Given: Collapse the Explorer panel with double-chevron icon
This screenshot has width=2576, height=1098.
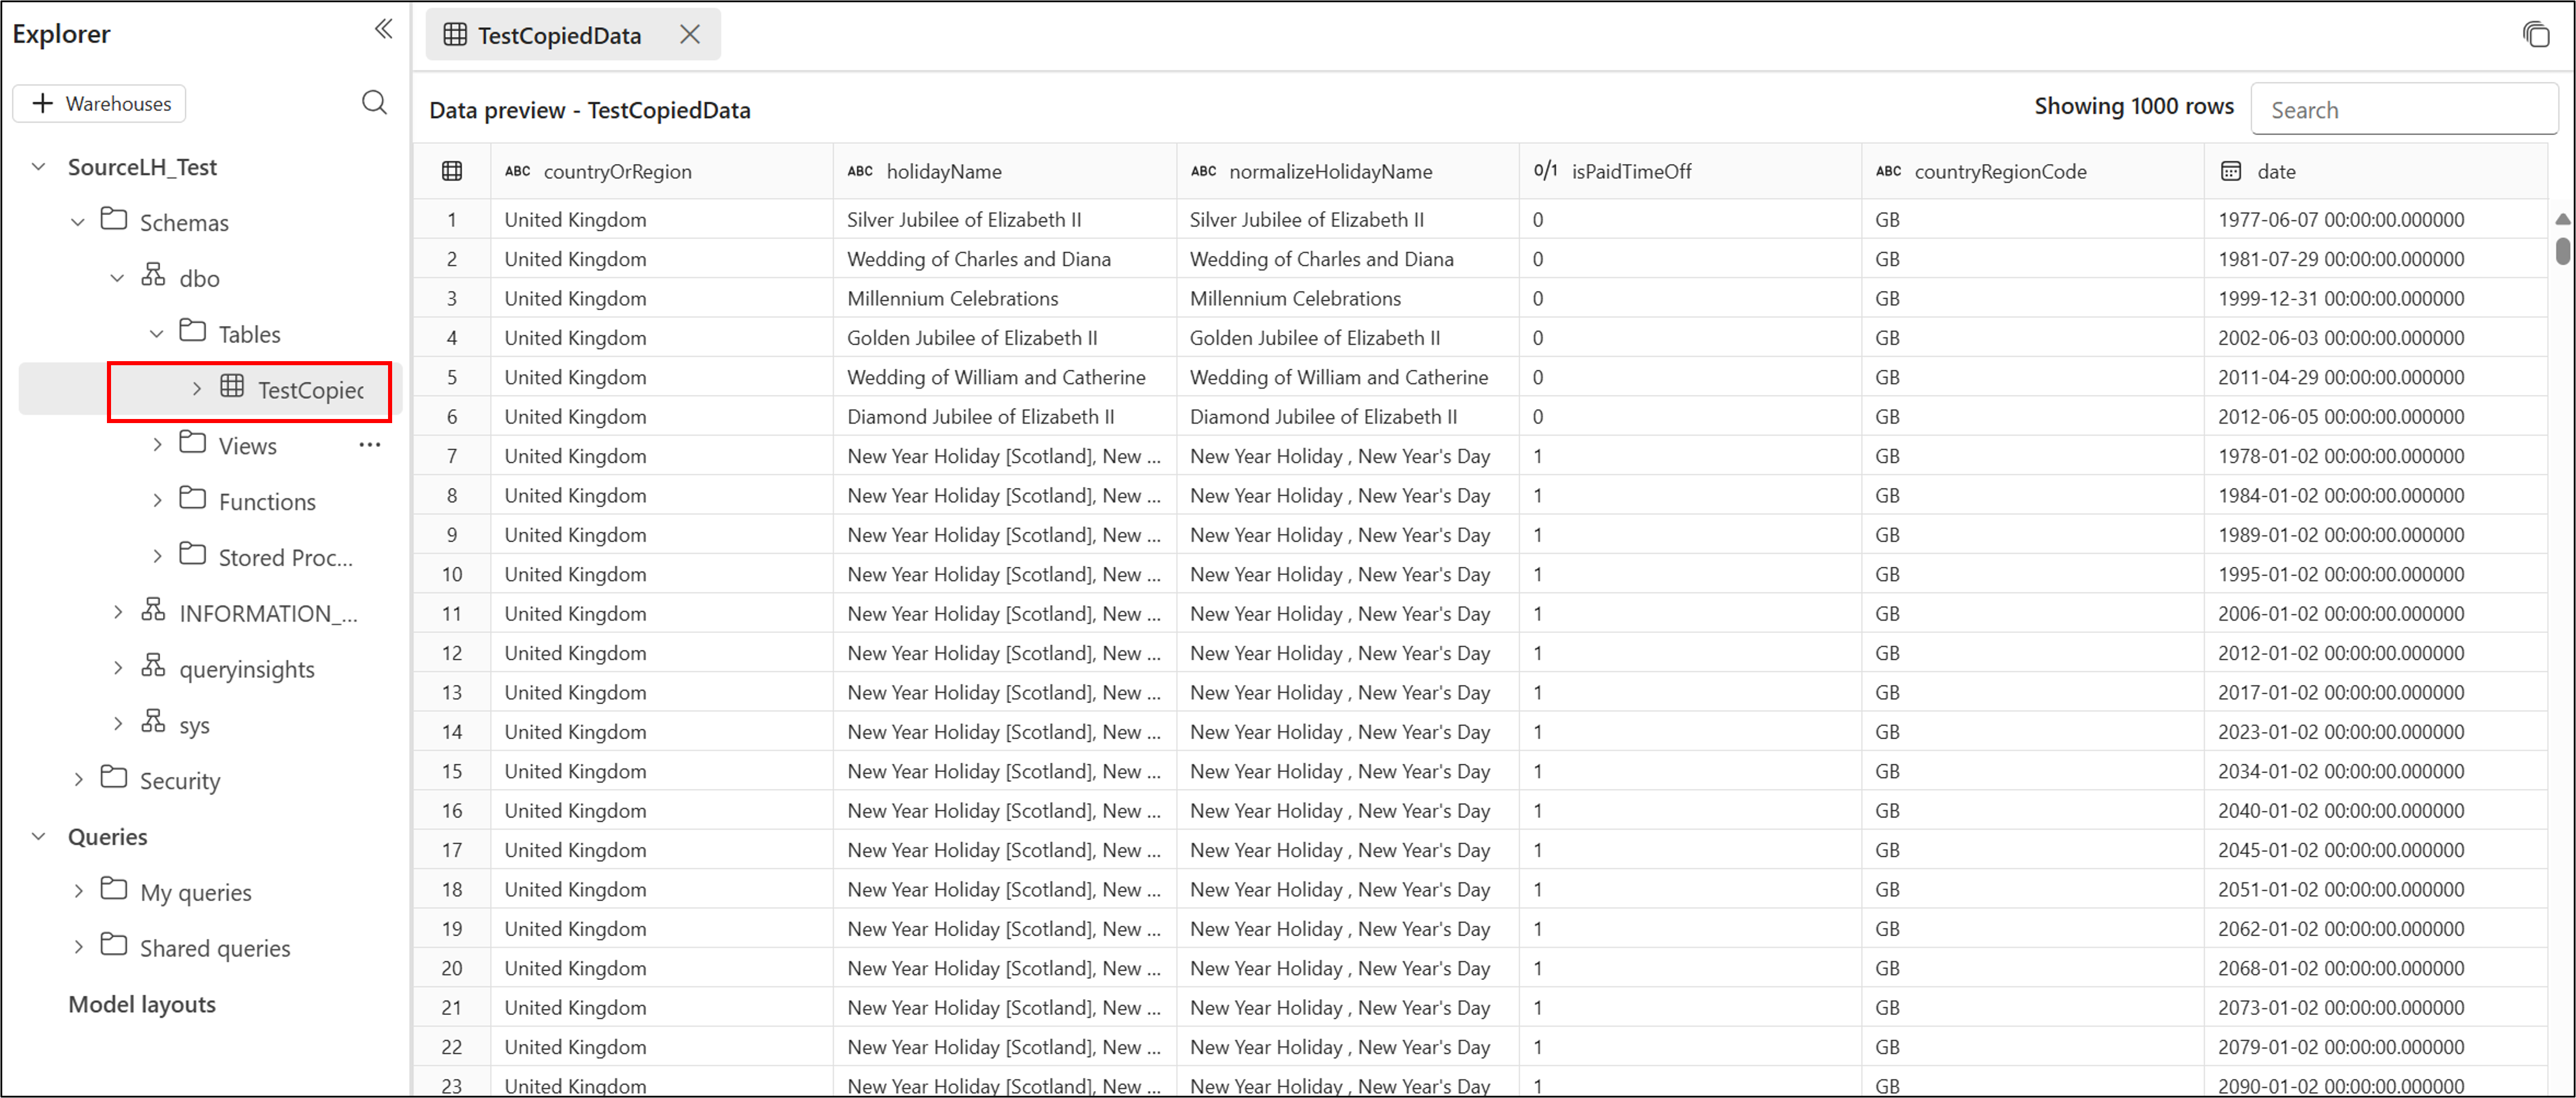Looking at the screenshot, I should [x=383, y=29].
